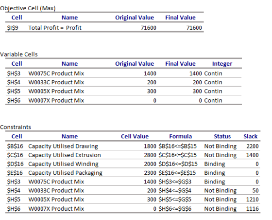Click 'Contin' in the W0075C row
The height and width of the screenshot is (220, 272).
tap(213, 73)
